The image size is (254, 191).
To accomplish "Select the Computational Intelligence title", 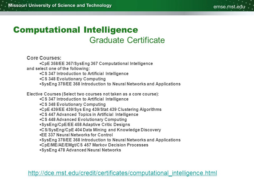I will pyautogui.click(x=76, y=30).
